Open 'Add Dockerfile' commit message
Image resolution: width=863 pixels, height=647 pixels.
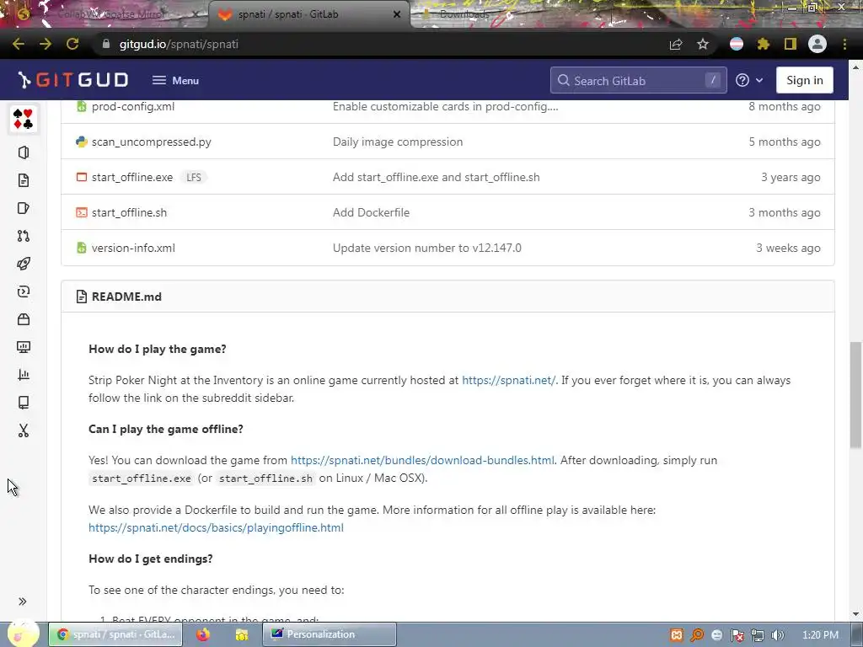[371, 212]
